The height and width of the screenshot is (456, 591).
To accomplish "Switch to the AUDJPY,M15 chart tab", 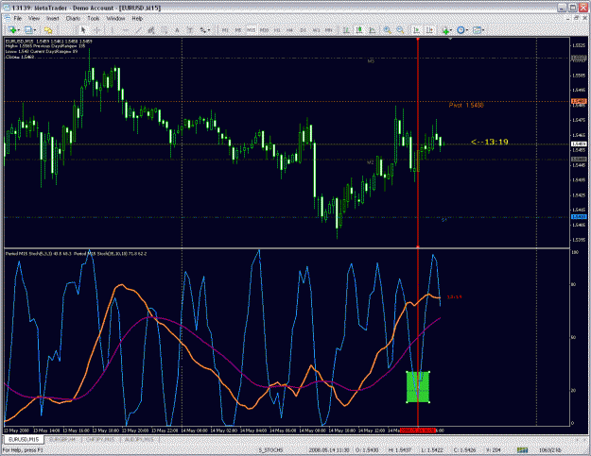I will tap(139, 439).
